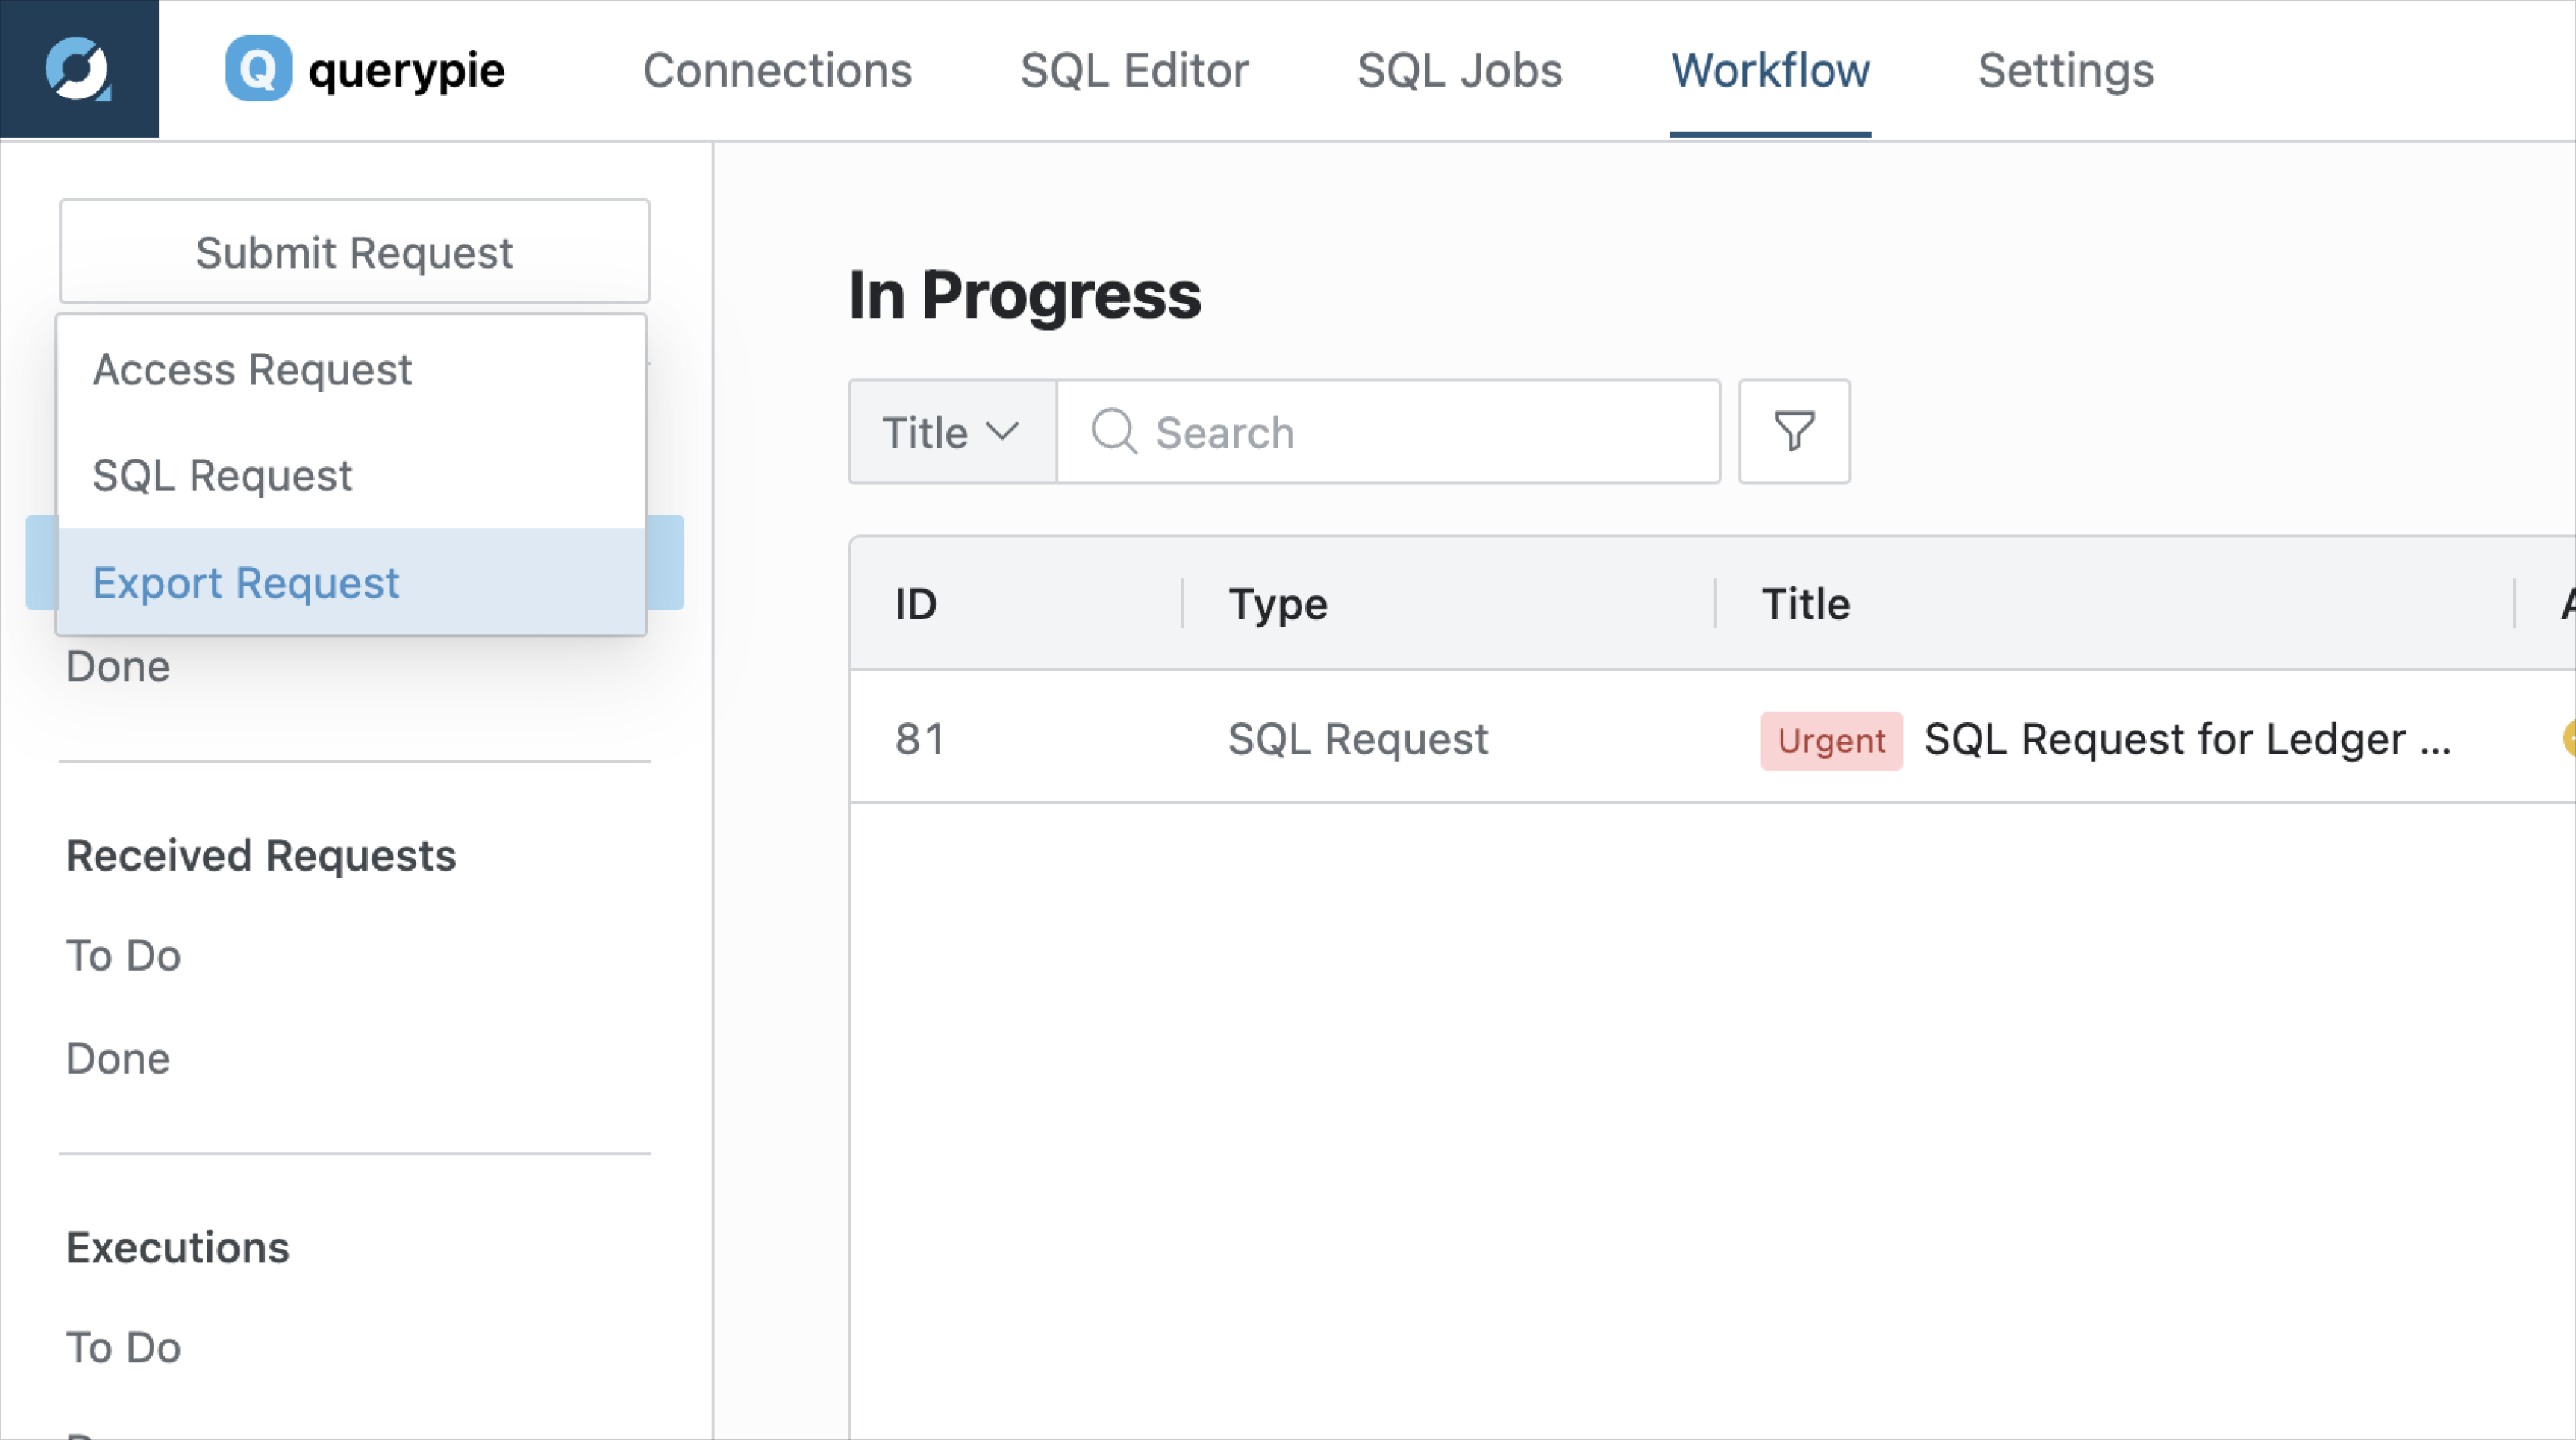Open Done under Received Requests

(x=118, y=1058)
